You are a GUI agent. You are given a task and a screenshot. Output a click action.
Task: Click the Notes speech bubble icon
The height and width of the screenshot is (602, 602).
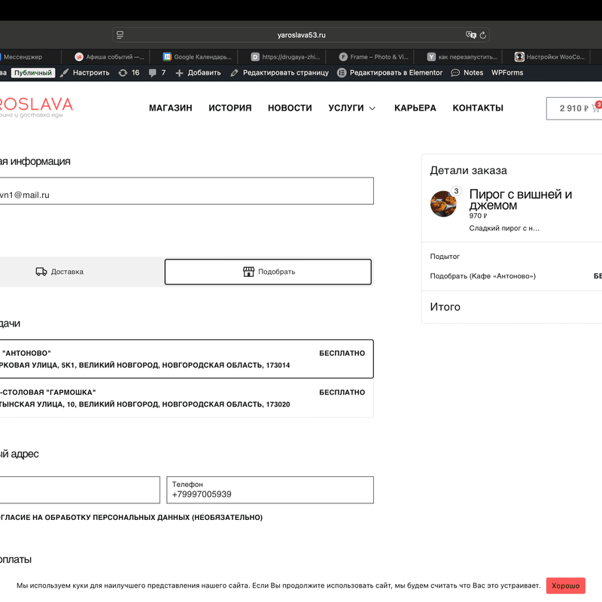click(456, 73)
